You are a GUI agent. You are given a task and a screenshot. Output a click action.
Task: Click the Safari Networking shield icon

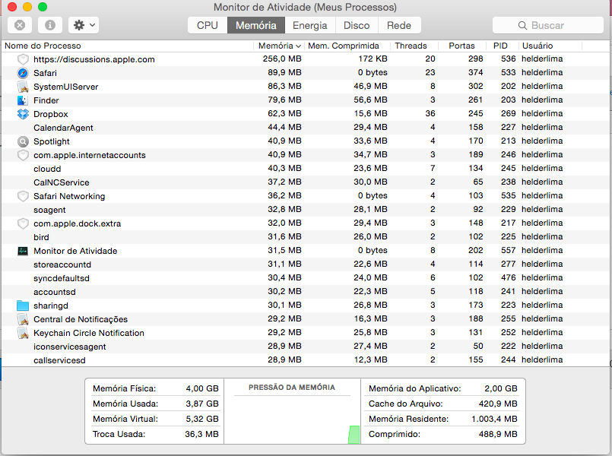(23, 196)
